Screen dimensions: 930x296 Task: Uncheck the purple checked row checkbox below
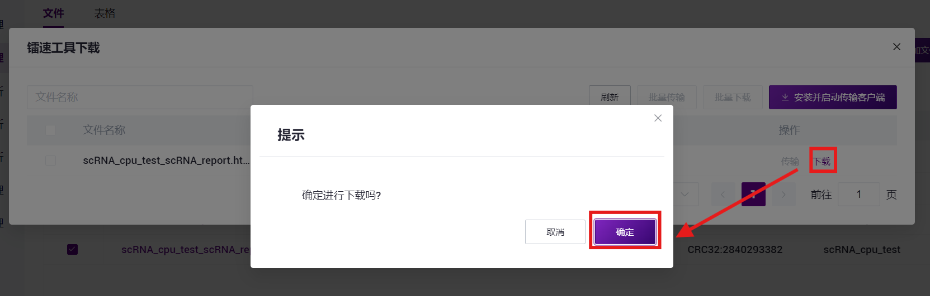73,249
